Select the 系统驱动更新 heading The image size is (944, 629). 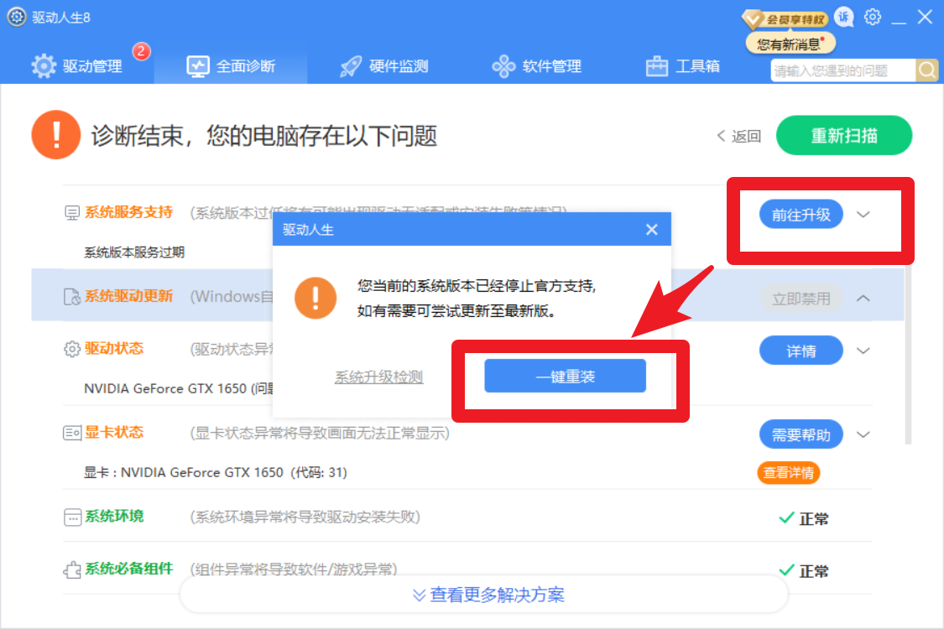tap(129, 296)
